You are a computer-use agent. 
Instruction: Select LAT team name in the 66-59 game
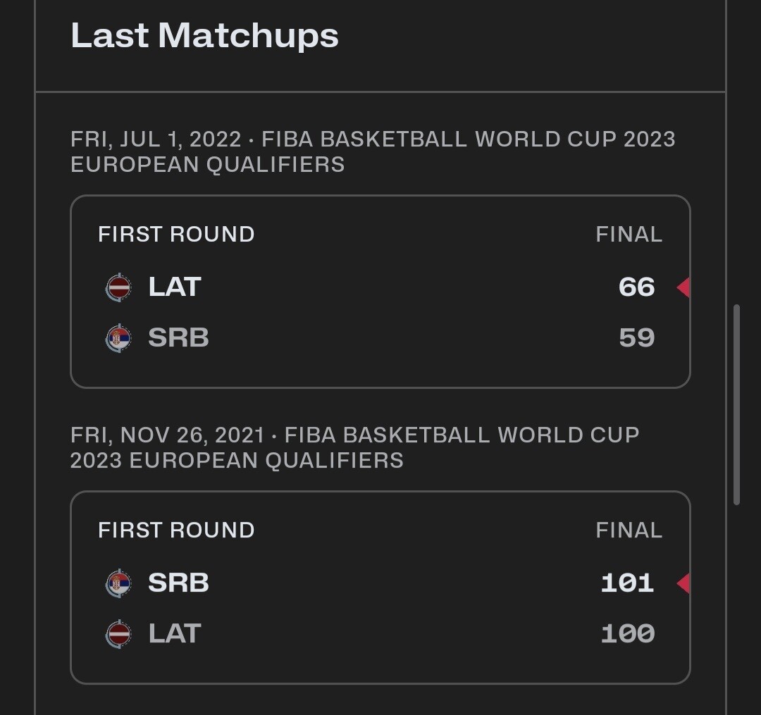175,287
